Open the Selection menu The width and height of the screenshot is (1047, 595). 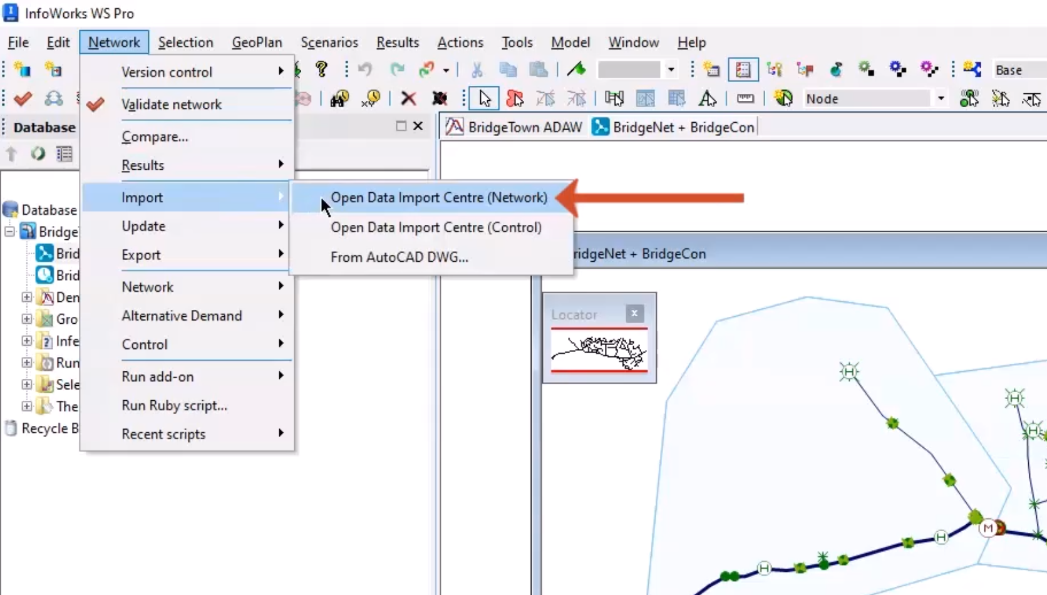pos(185,43)
